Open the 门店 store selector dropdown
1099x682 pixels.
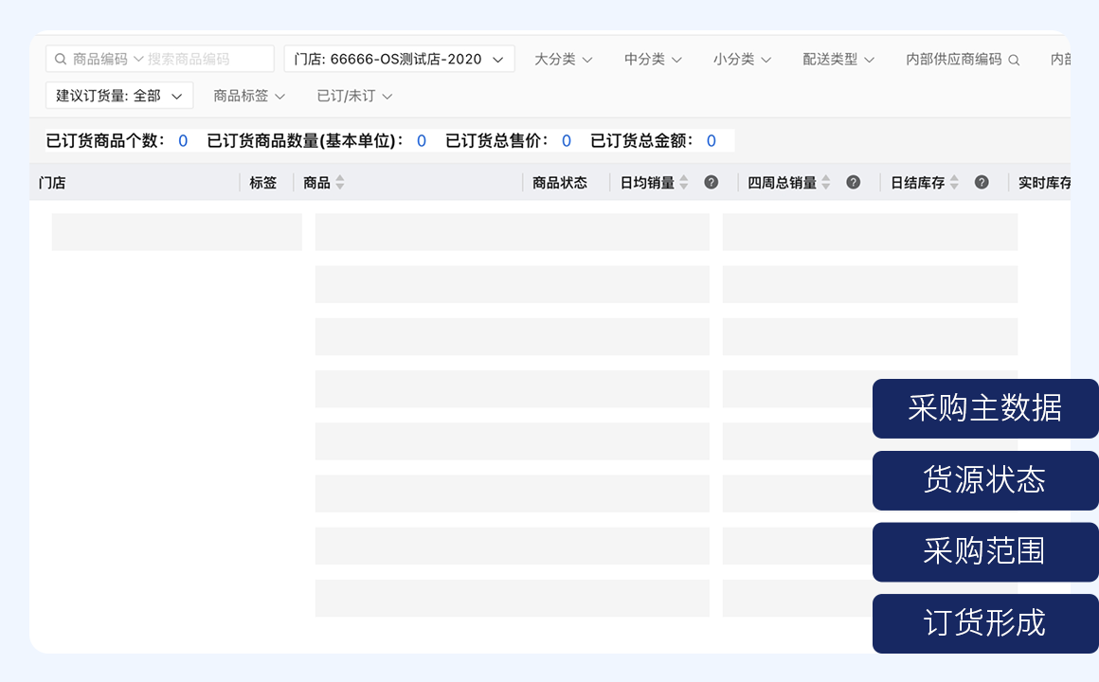399,59
